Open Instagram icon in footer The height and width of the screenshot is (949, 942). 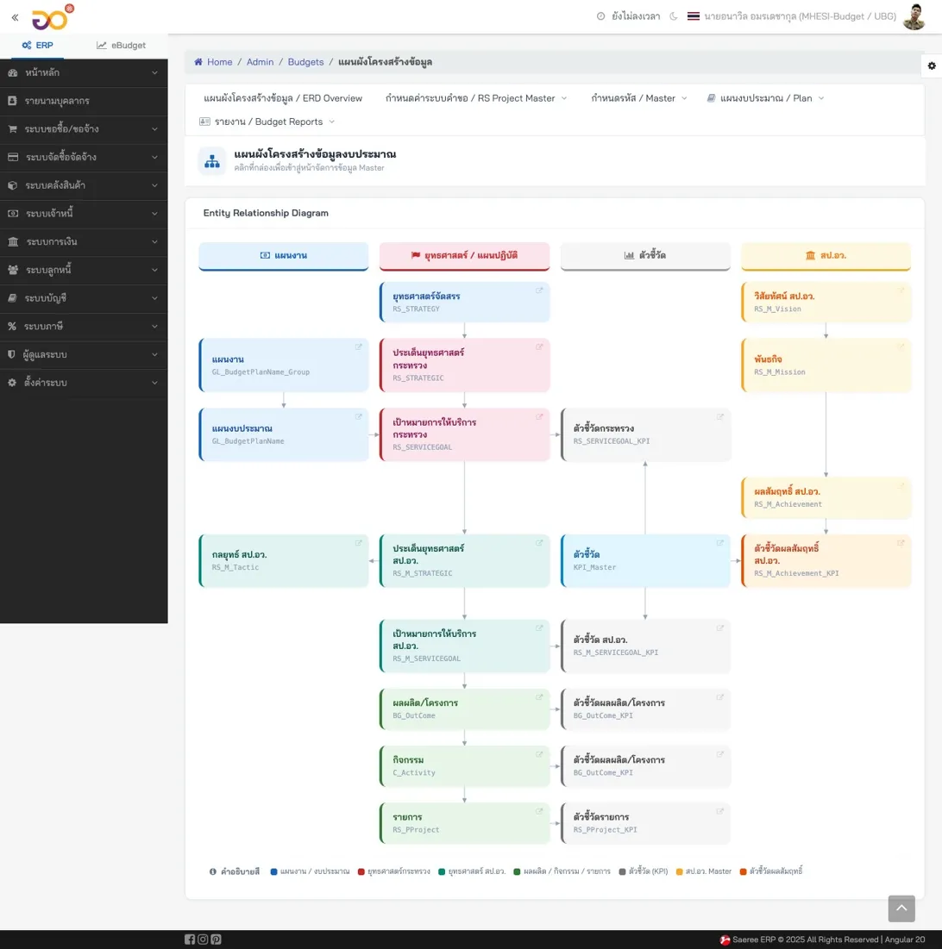click(203, 940)
